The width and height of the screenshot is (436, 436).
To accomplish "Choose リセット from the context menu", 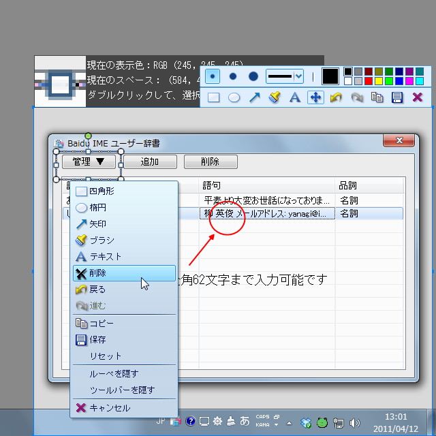I will [x=124, y=356].
